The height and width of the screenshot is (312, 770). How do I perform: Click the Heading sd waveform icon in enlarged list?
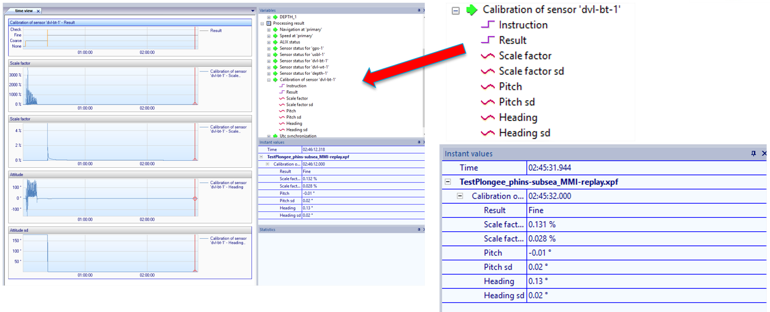coord(488,133)
